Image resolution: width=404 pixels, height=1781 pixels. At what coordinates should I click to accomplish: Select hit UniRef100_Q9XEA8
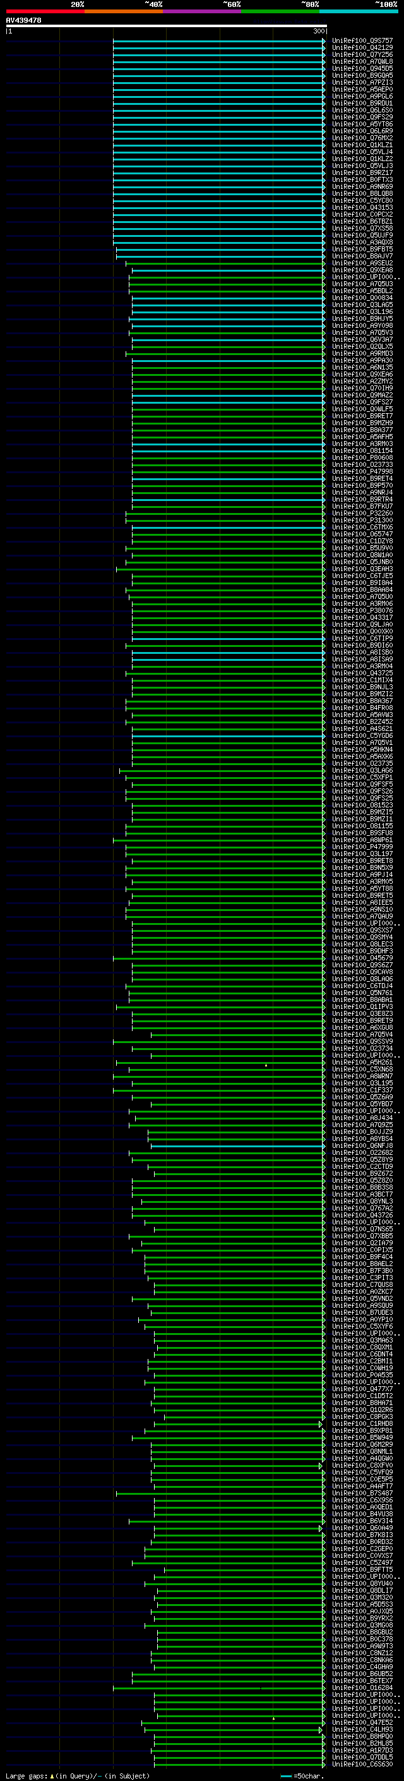pos(362,270)
